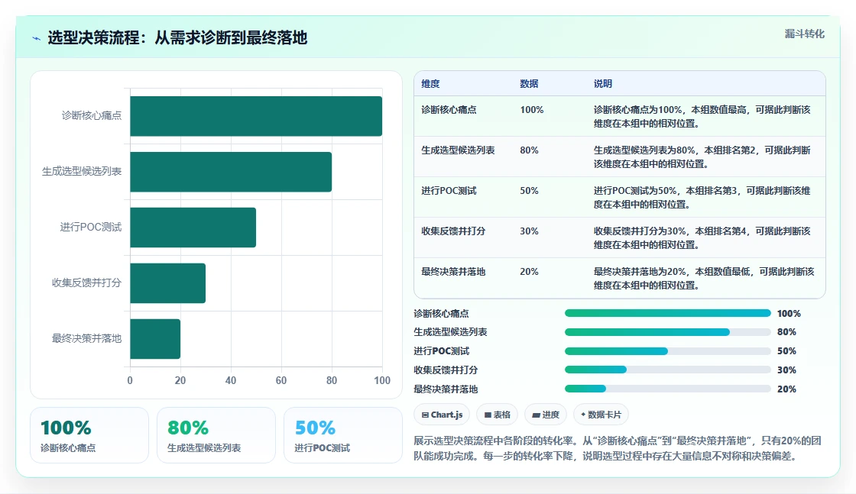The height and width of the screenshot is (494, 856).
Task: Click the 数据 column header
Action: (529, 84)
